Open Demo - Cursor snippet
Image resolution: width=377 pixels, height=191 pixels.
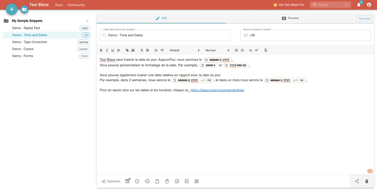[x=47, y=49]
